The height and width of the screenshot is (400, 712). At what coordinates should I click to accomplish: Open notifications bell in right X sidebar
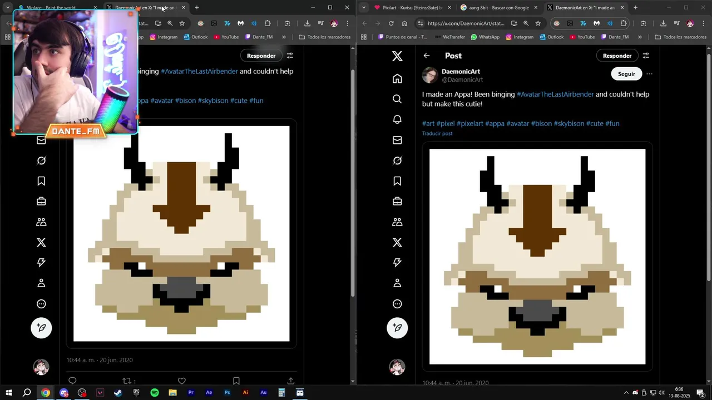pos(397,119)
